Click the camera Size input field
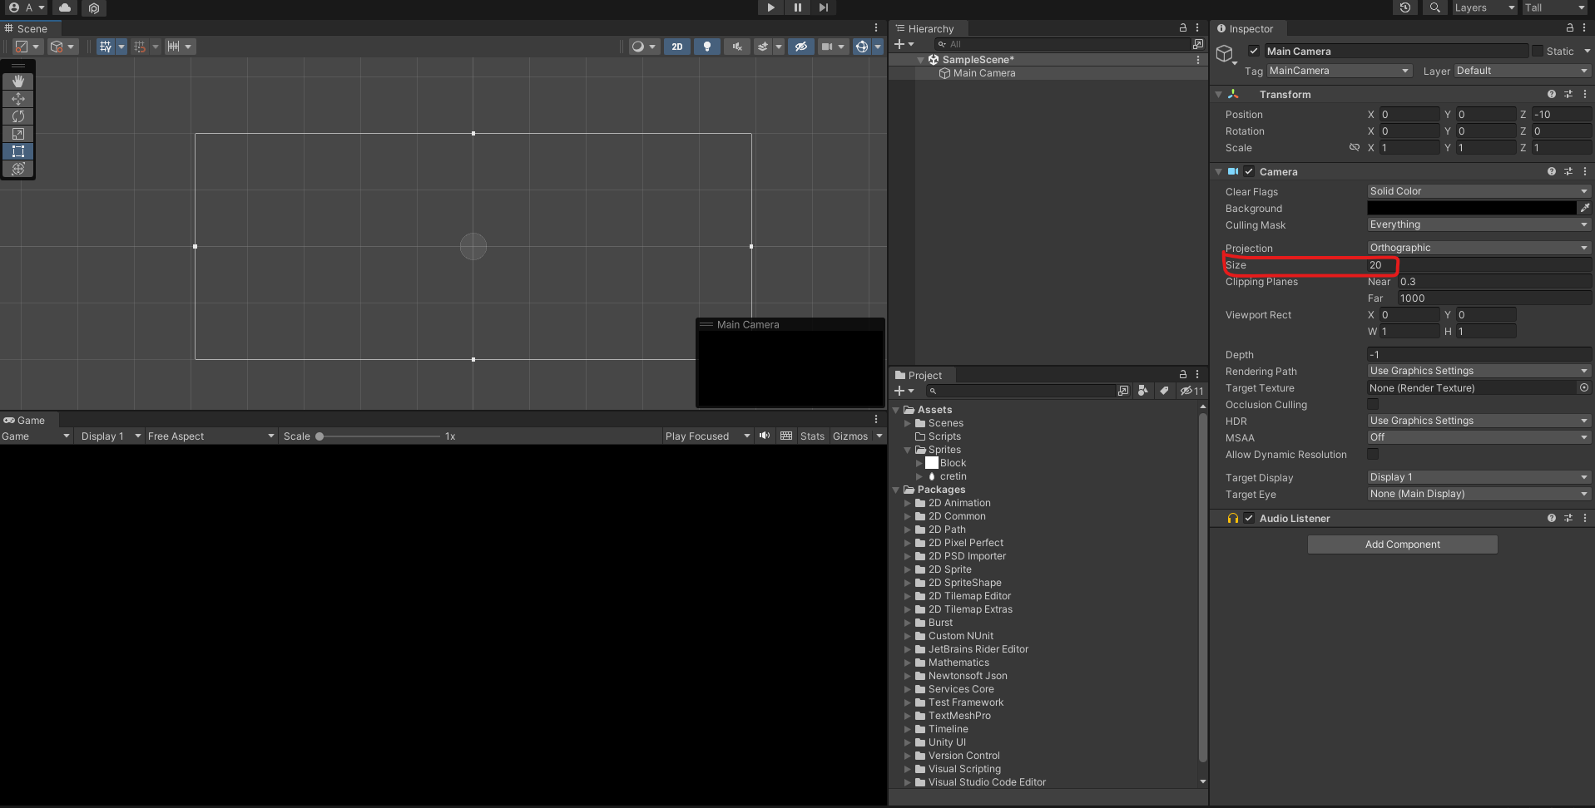The width and height of the screenshot is (1595, 808). [1478, 265]
